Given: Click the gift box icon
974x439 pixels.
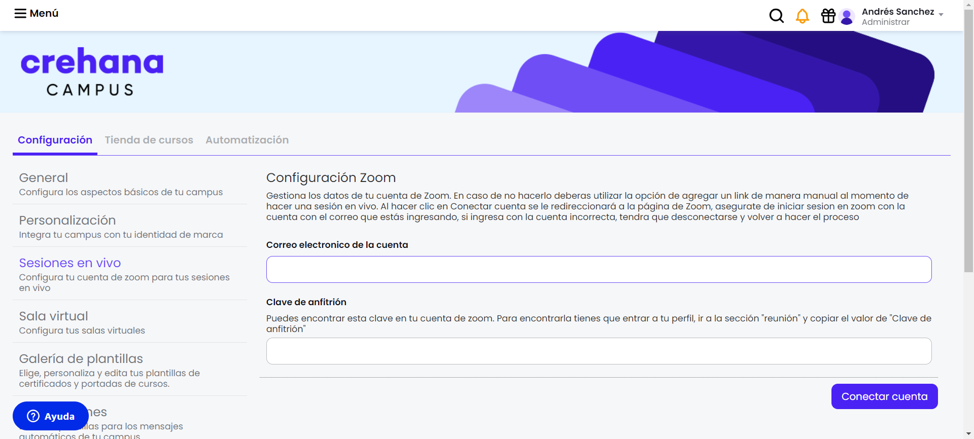Looking at the screenshot, I should 828,16.
